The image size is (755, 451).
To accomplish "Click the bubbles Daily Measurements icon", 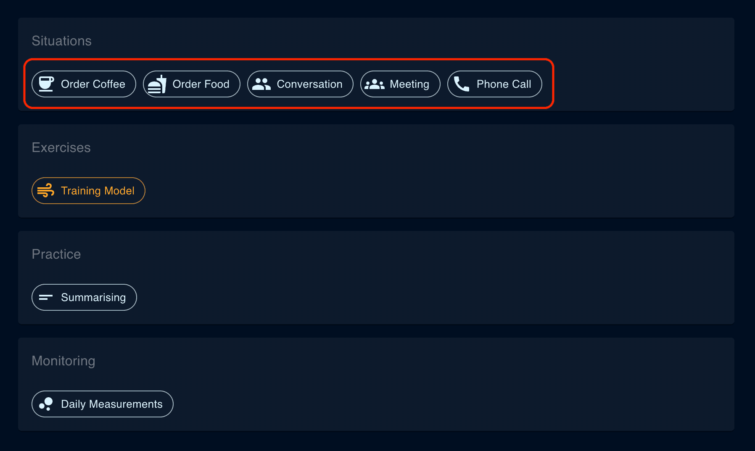I will pyautogui.click(x=46, y=404).
